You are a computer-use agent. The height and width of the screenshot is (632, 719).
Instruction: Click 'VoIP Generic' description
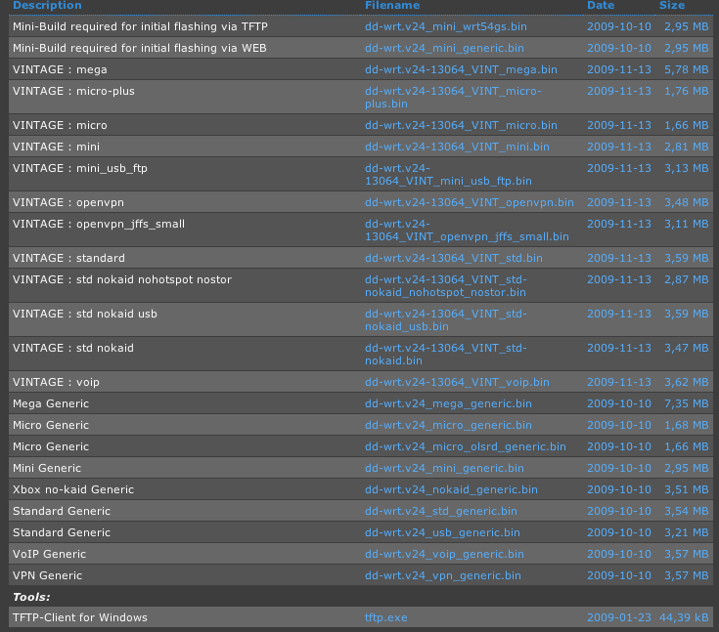coord(50,554)
